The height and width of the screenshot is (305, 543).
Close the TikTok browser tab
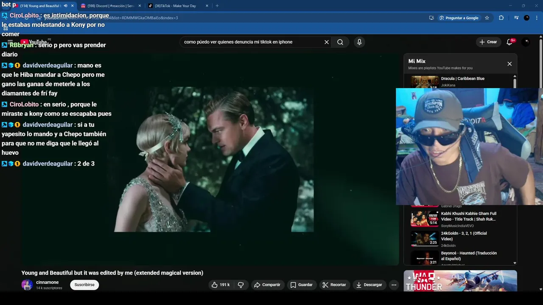(x=207, y=6)
